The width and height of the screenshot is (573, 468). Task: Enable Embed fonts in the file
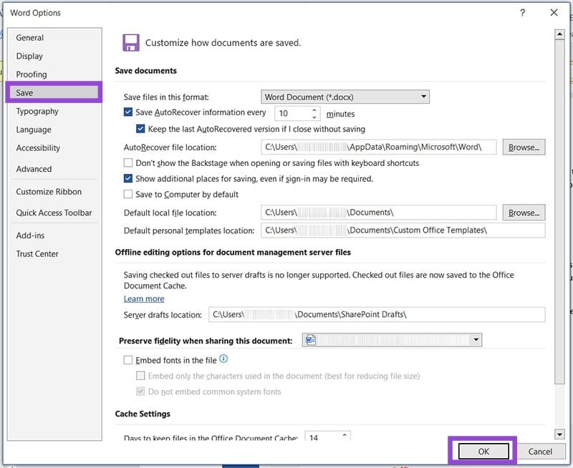click(128, 360)
